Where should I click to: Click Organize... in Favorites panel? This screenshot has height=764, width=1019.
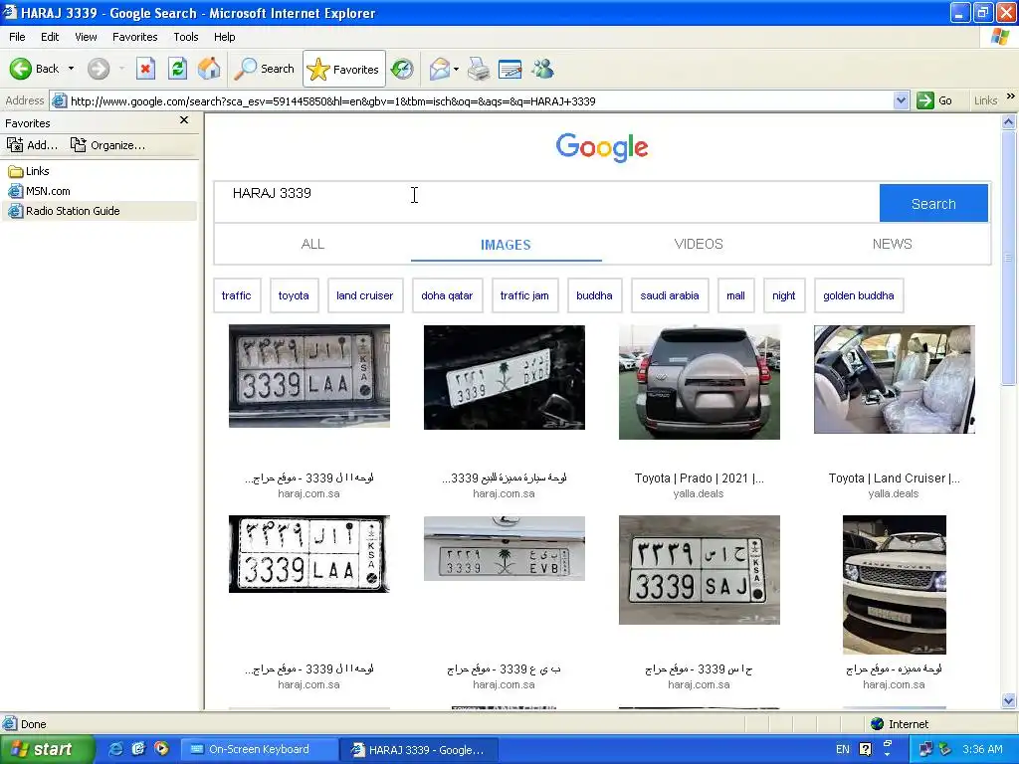pos(107,145)
